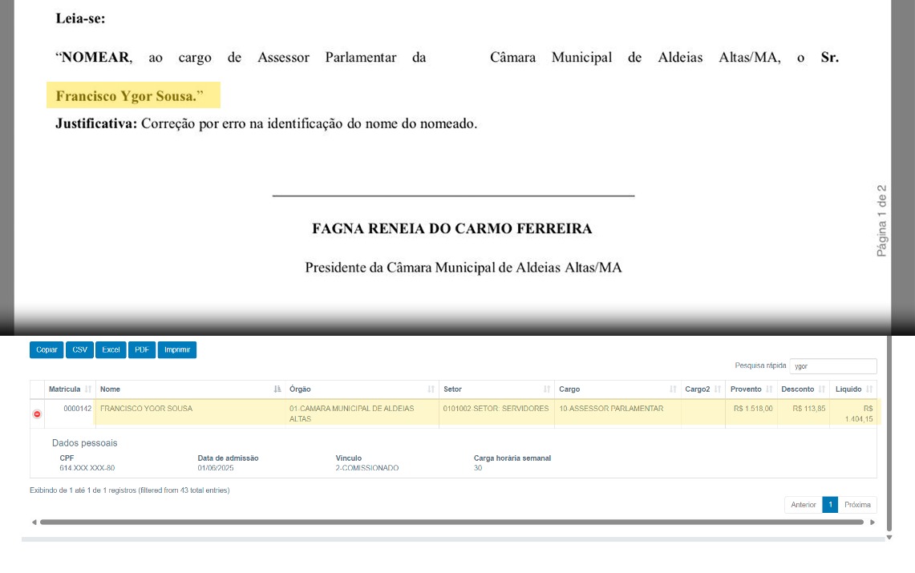Click the Copiar button
Screen dimensions: 915x573
click(47, 350)
